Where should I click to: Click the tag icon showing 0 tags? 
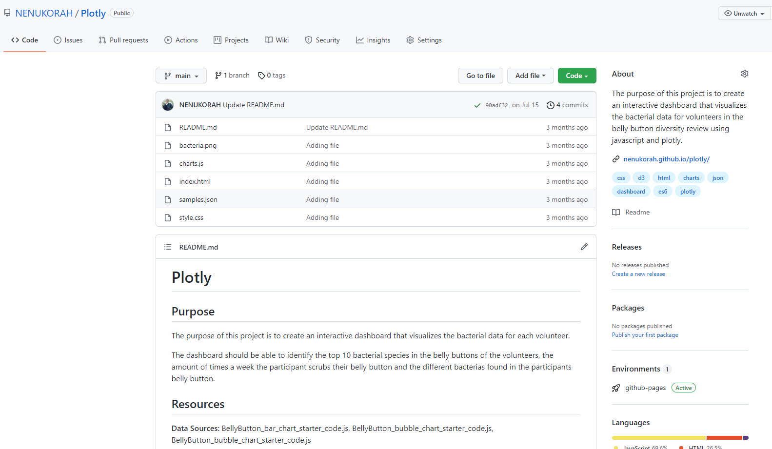coord(261,76)
